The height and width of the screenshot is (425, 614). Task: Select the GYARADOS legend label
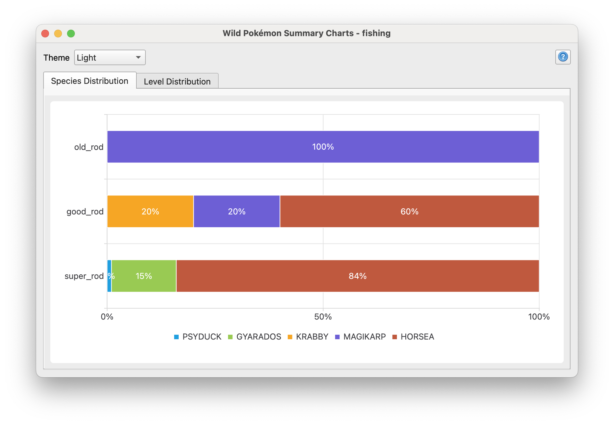[x=259, y=337]
